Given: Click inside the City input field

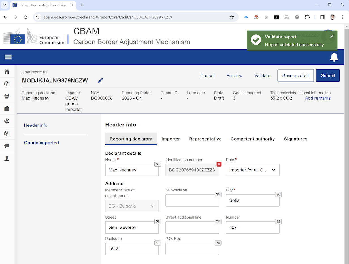Looking at the screenshot, I should tap(252, 200).
